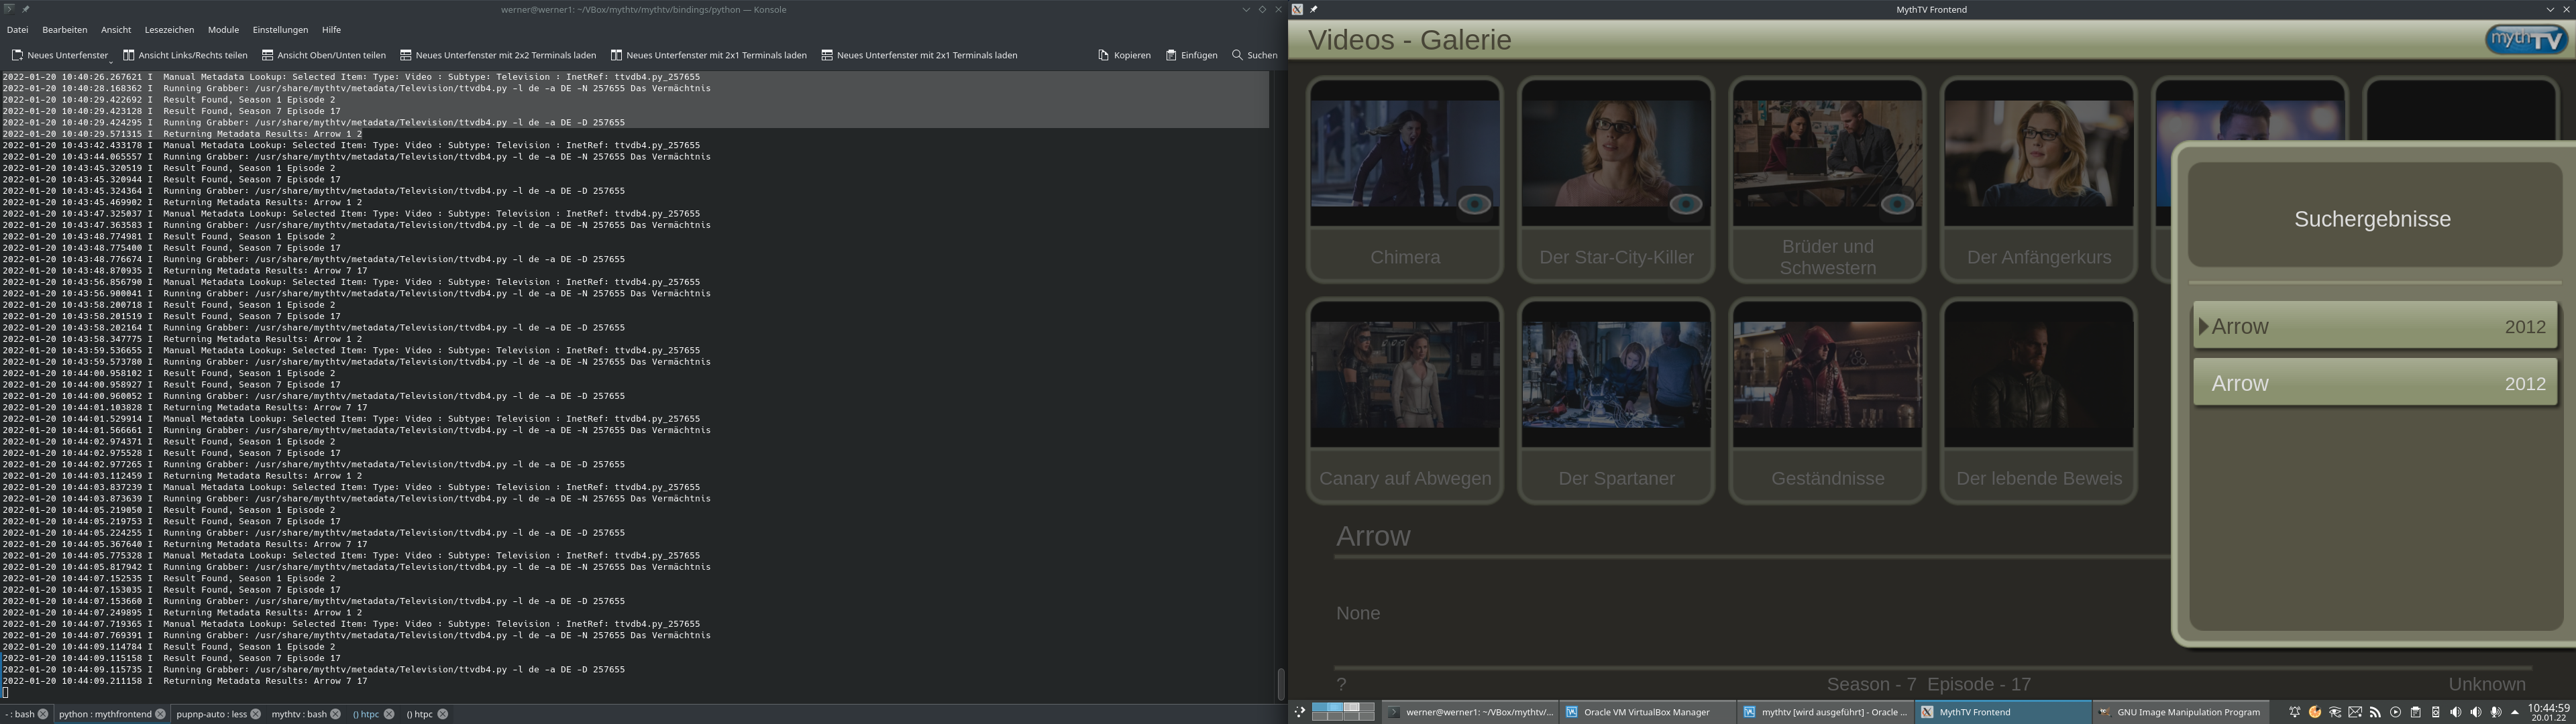Open Lesezeichen menu in Konsole

tap(169, 30)
